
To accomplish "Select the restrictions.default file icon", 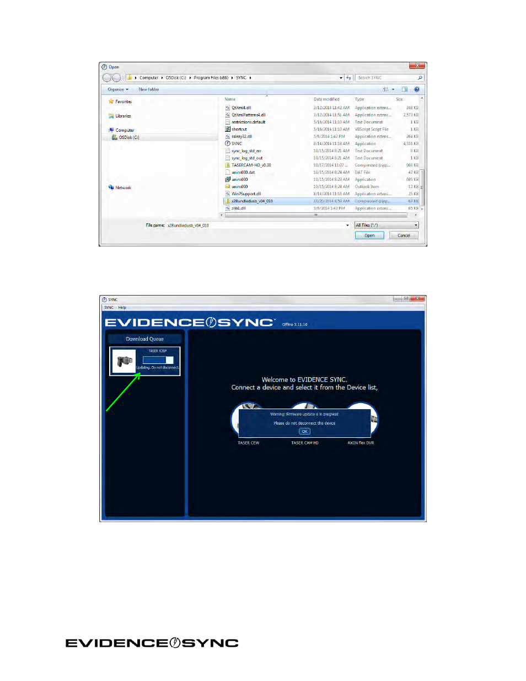I will click(x=227, y=122).
